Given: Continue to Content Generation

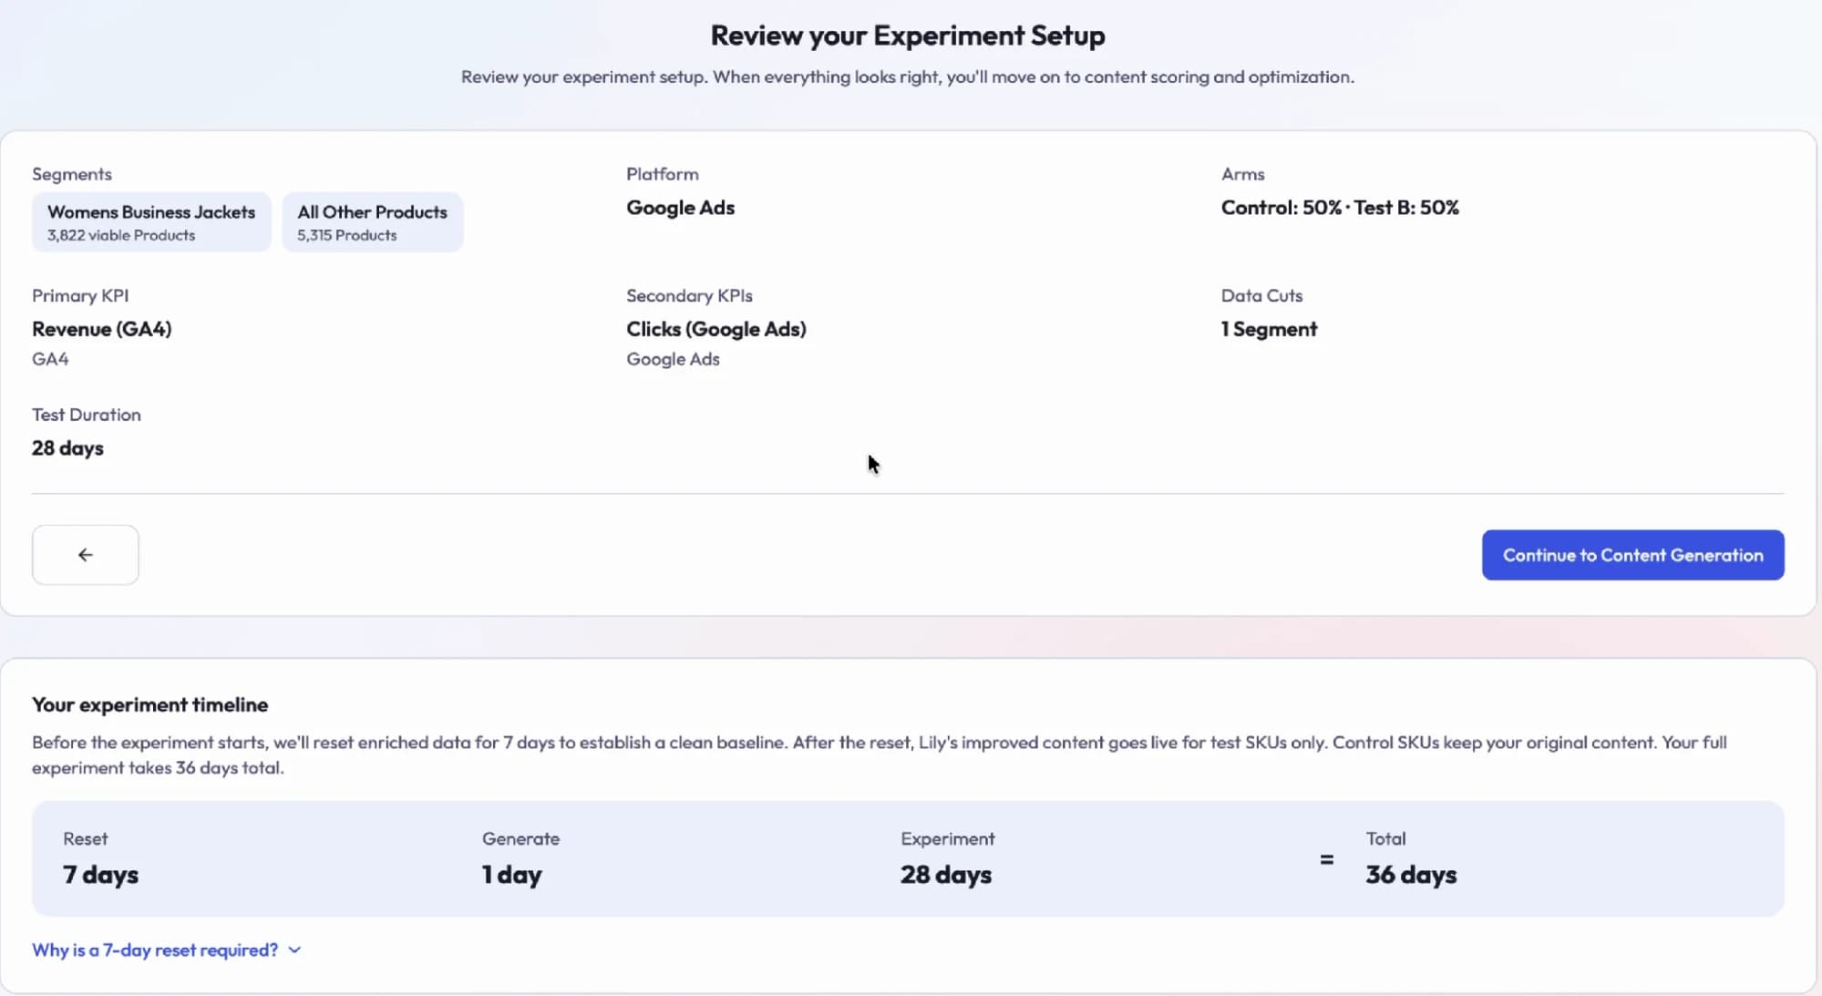Looking at the screenshot, I should tap(1632, 555).
